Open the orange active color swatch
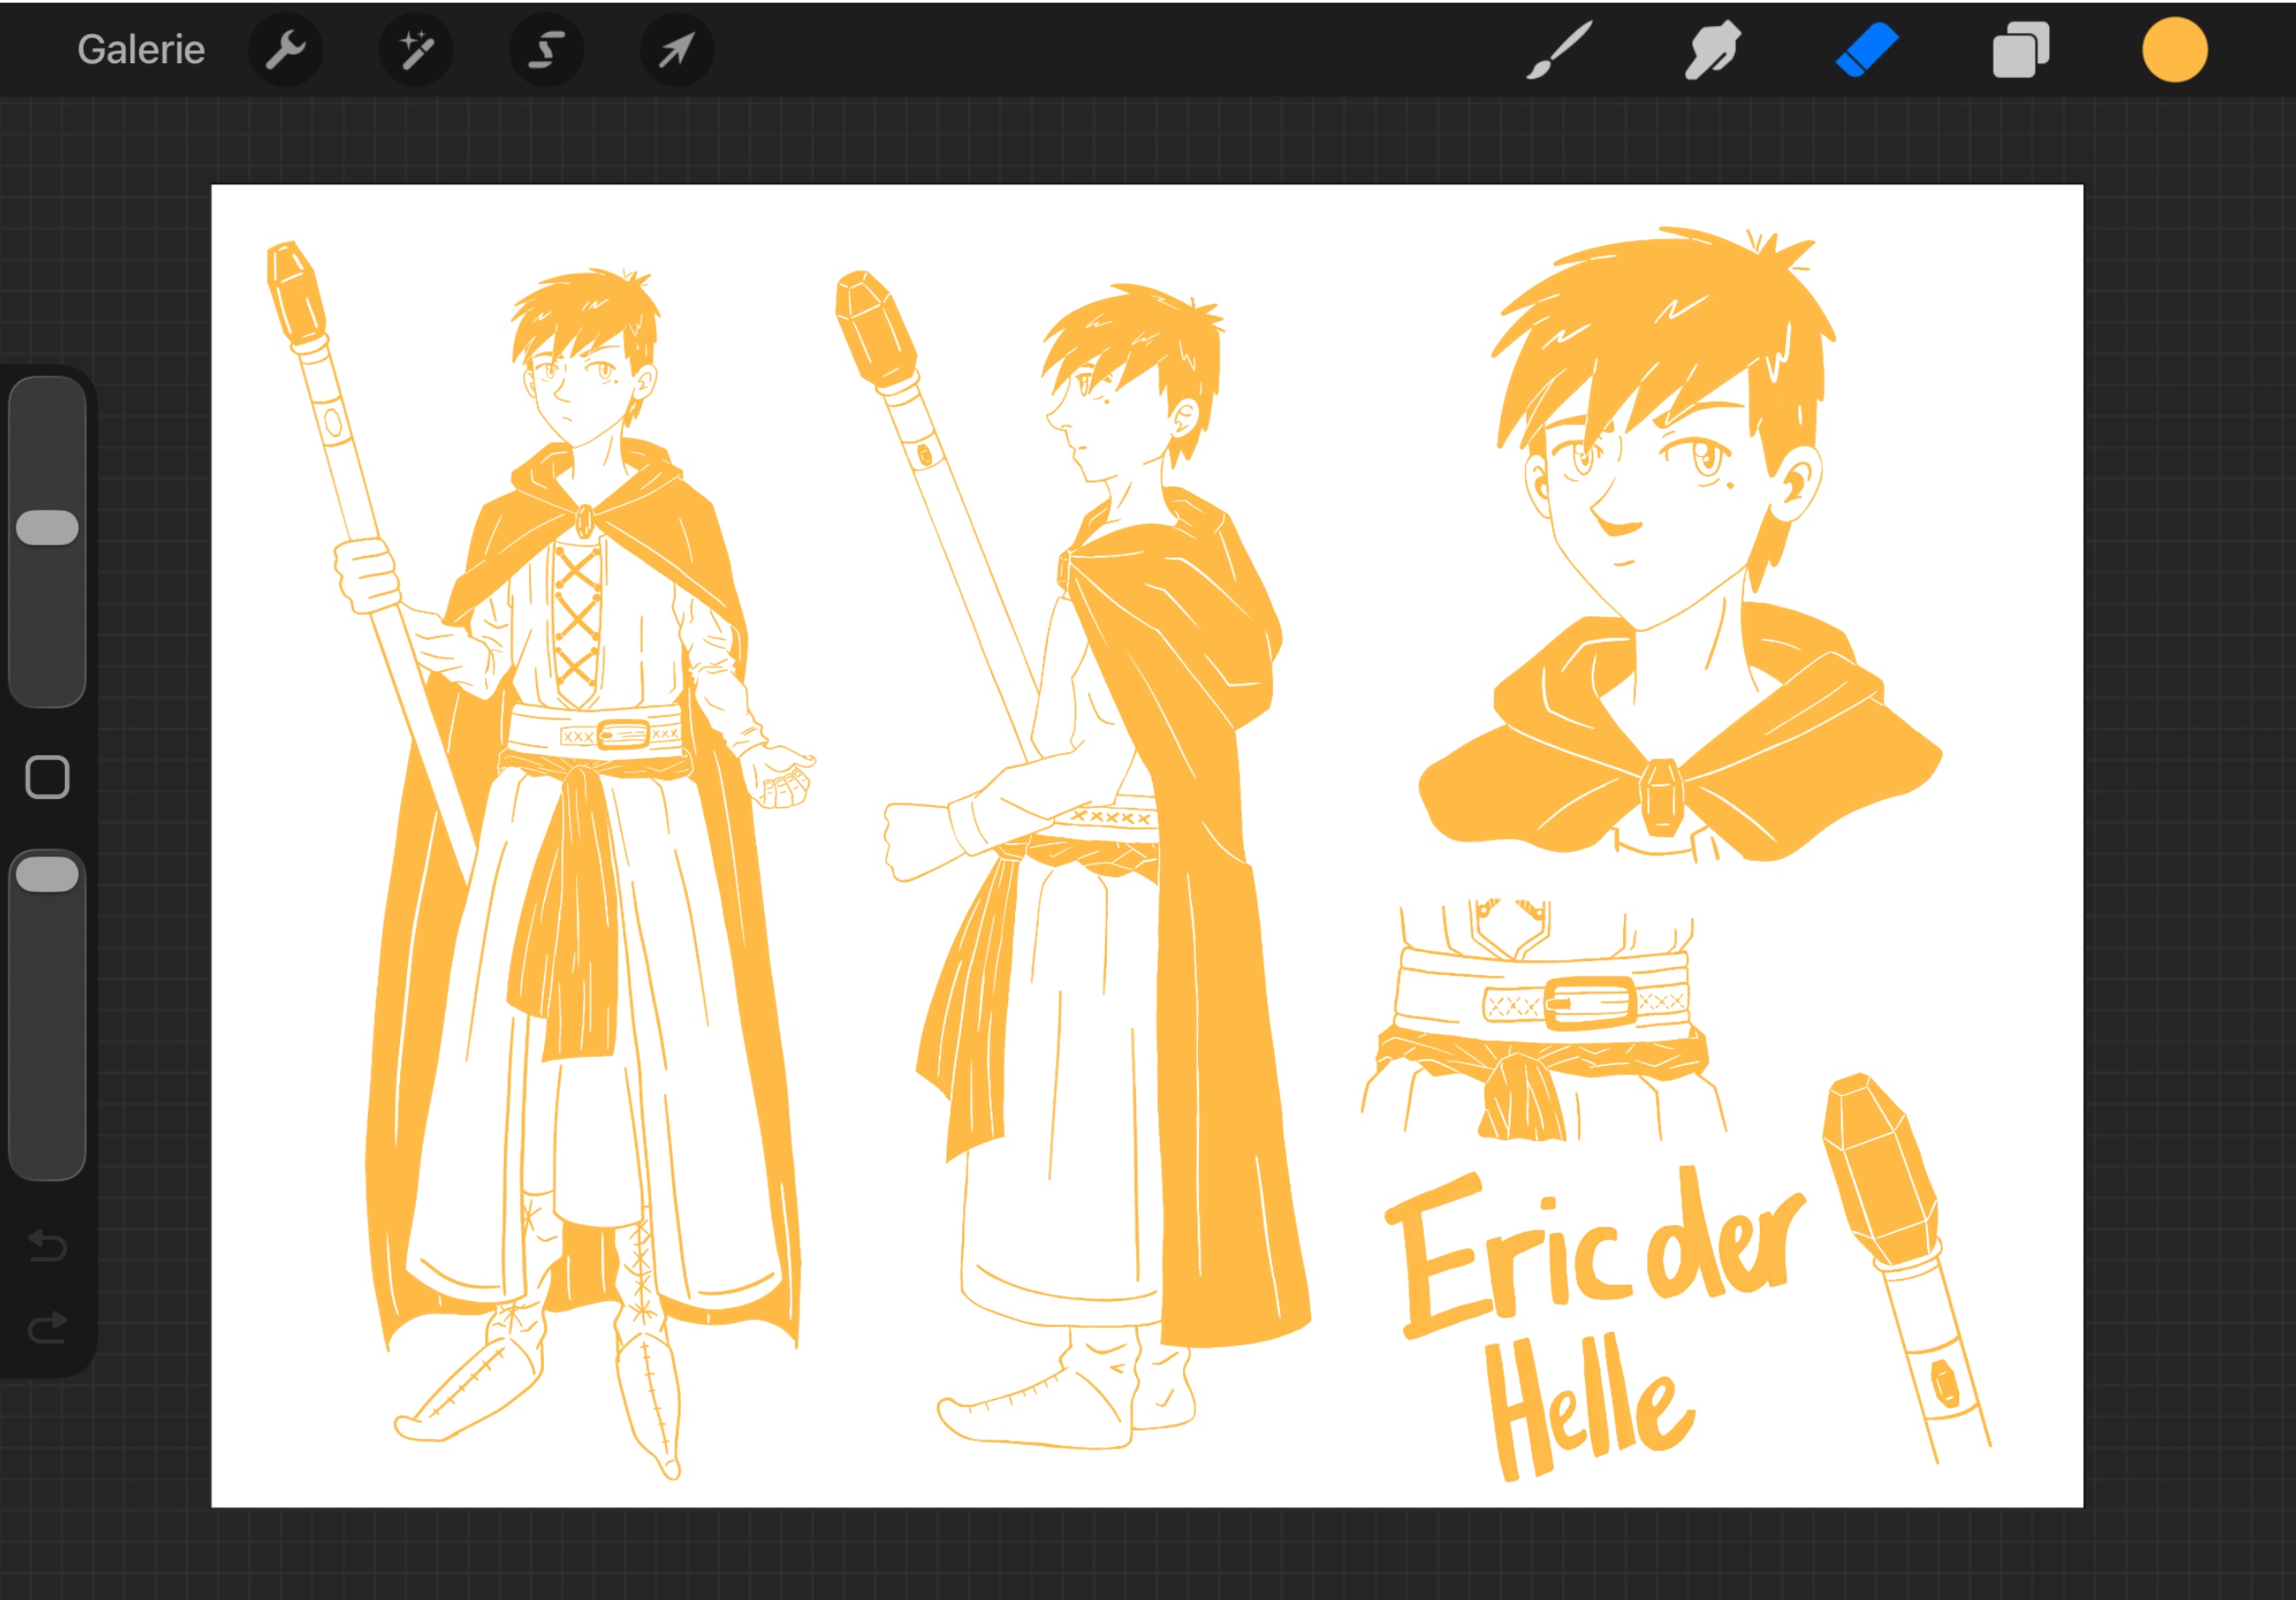 2174,50
